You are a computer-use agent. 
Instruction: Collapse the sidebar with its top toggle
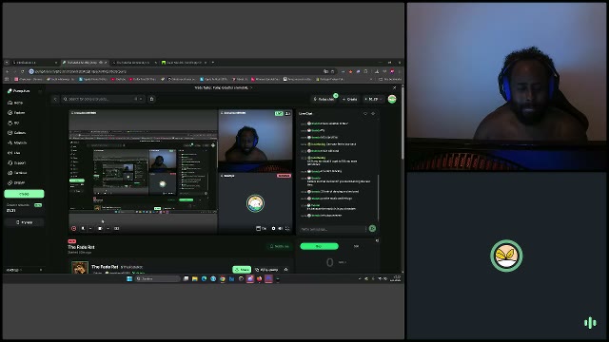pyautogui.click(x=40, y=91)
